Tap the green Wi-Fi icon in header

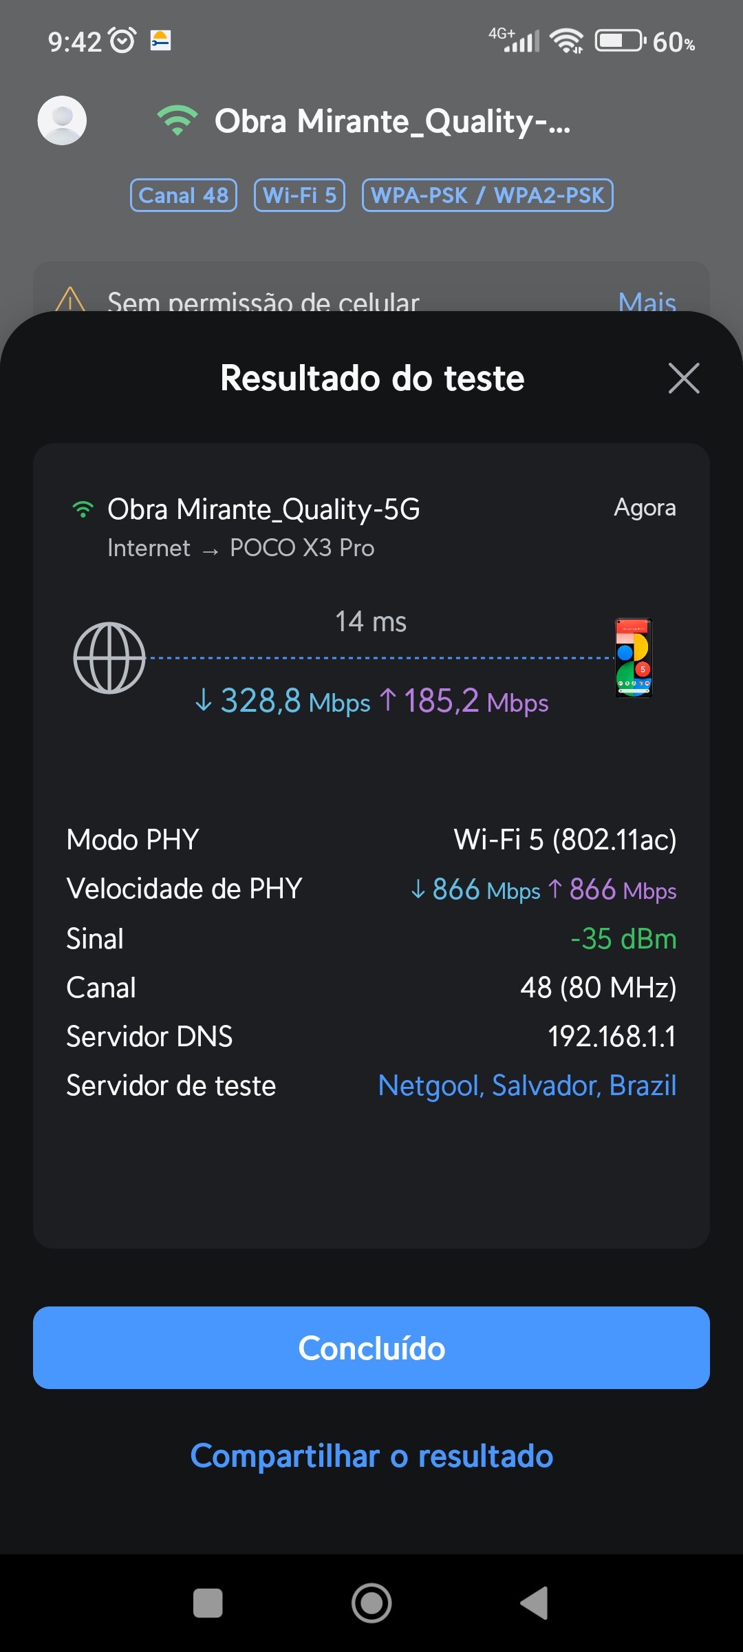[x=177, y=120]
